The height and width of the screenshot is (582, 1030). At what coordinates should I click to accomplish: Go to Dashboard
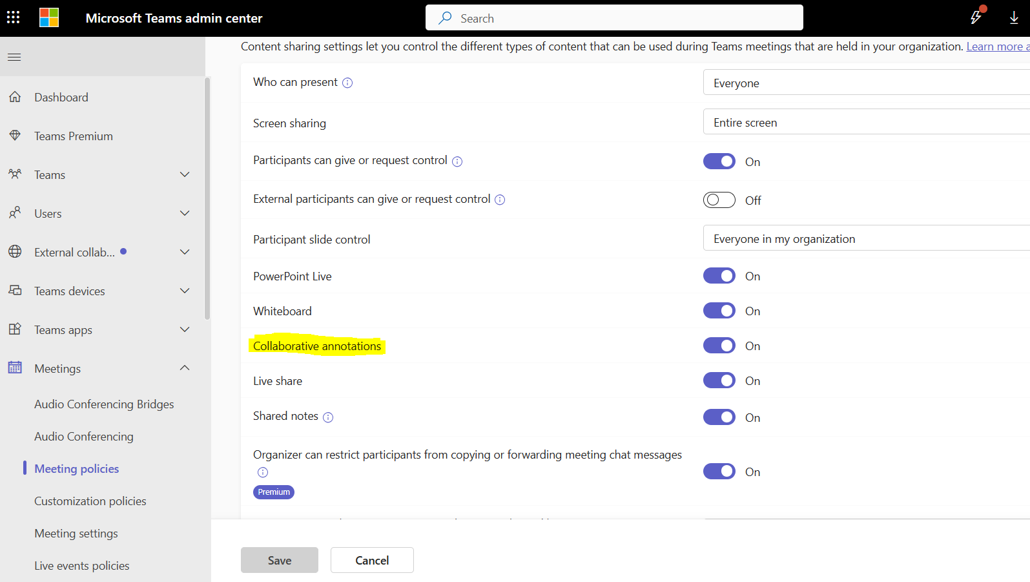[61, 98]
